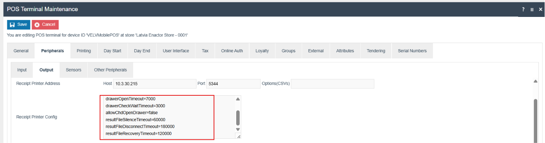Screen dimensions: 545x143
Task: Click the down arrow of config textarea scrollbar
Action: [x=238, y=130]
